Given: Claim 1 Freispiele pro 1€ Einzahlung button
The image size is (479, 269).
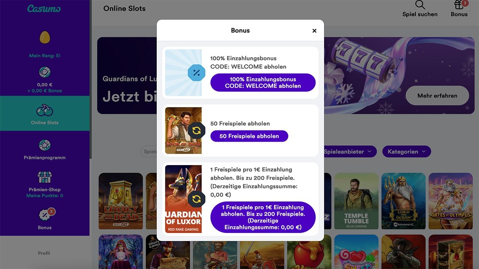Looking at the screenshot, I should click(x=263, y=217).
